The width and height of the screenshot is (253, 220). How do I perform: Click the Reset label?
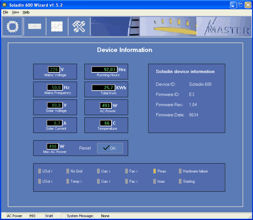pyautogui.click(x=85, y=148)
